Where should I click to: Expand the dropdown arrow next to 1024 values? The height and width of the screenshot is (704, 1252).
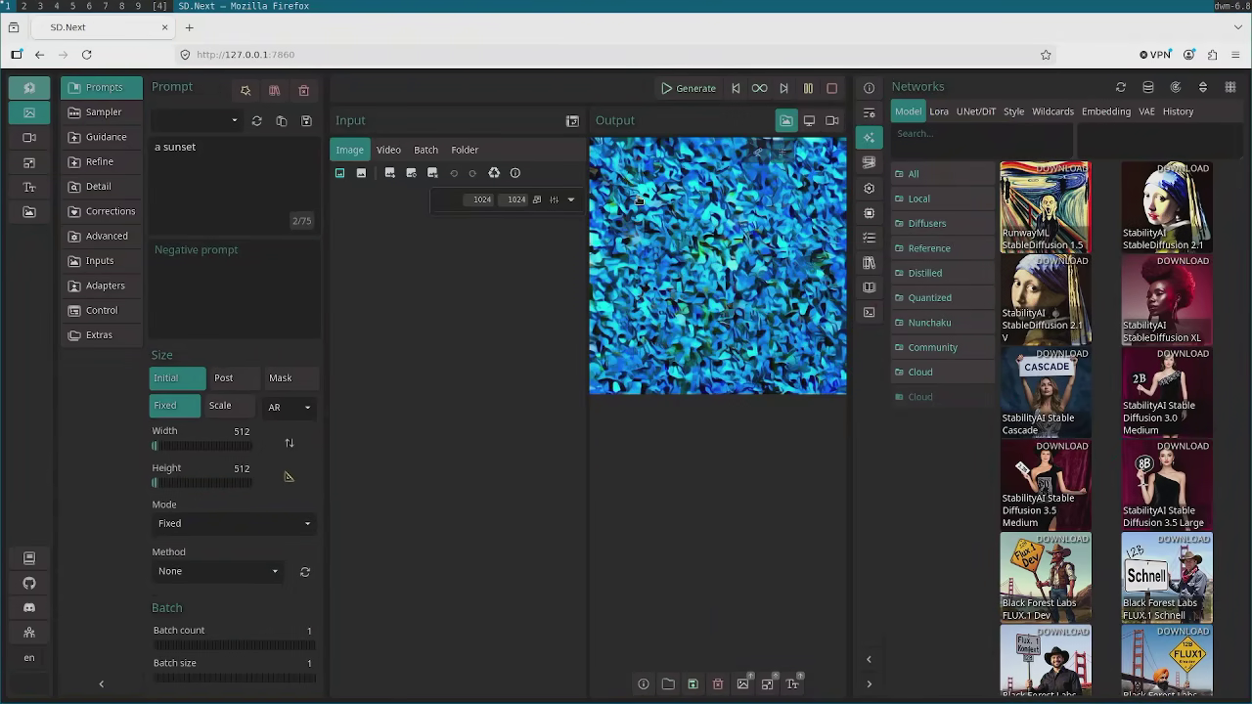coord(571,199)
